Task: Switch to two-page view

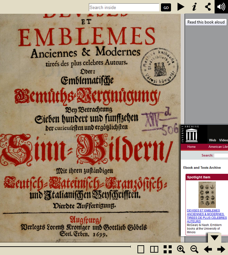Action: click(x=154, y=249)
